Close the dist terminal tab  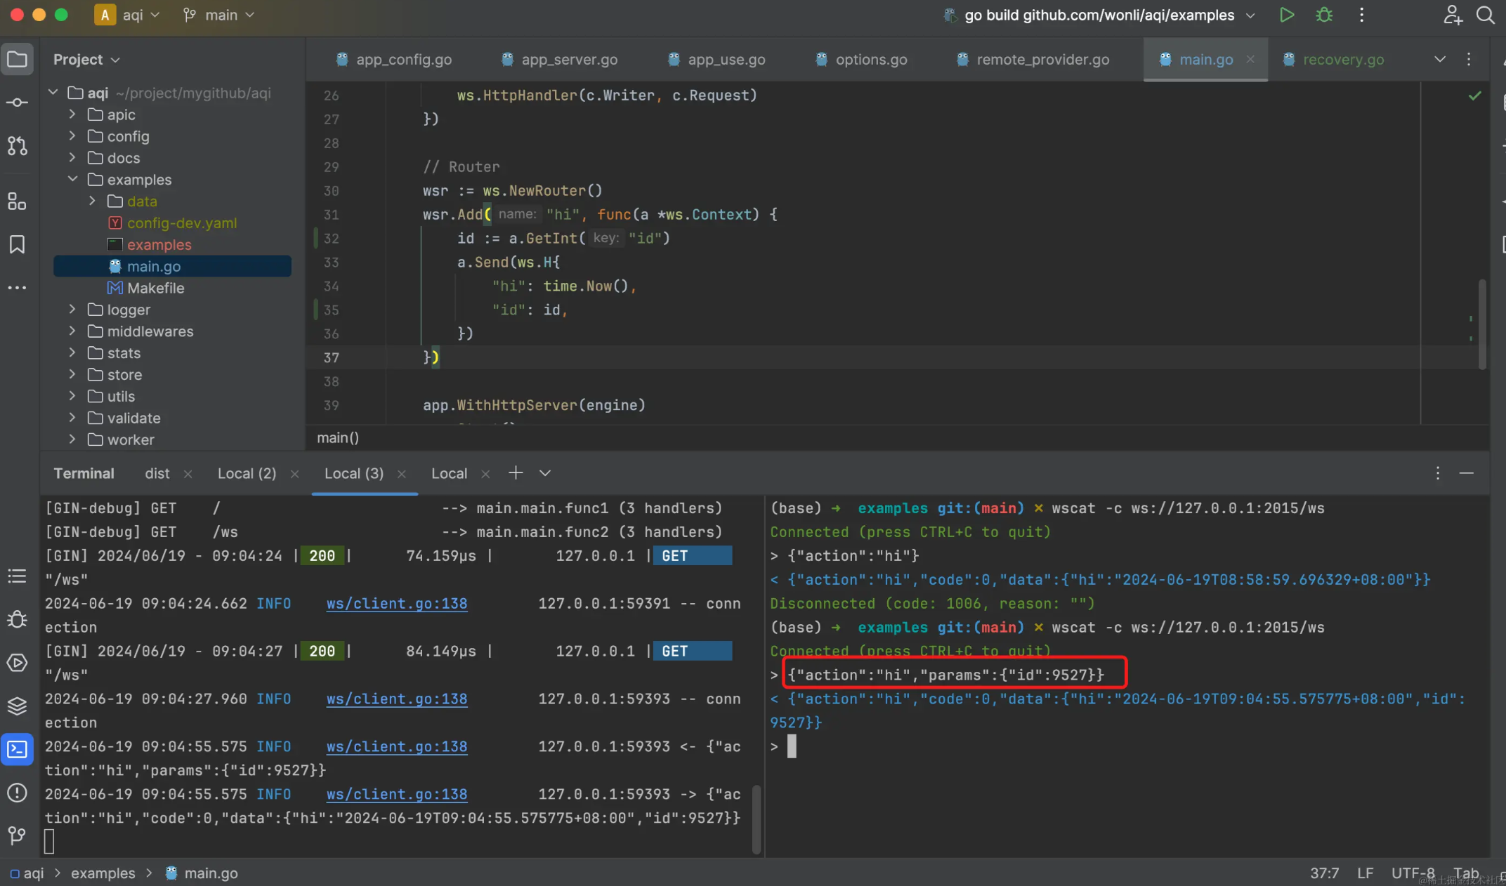click(x=188, y=474)
